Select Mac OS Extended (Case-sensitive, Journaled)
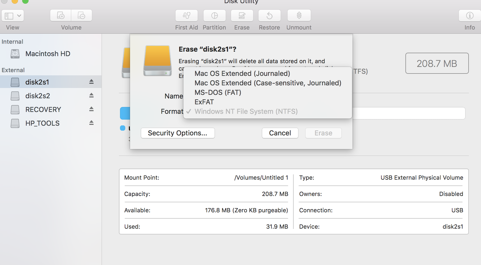 [268, 83]
